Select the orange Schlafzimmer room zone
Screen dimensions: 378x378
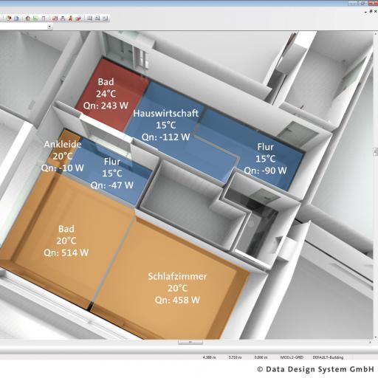pos(177,288)
